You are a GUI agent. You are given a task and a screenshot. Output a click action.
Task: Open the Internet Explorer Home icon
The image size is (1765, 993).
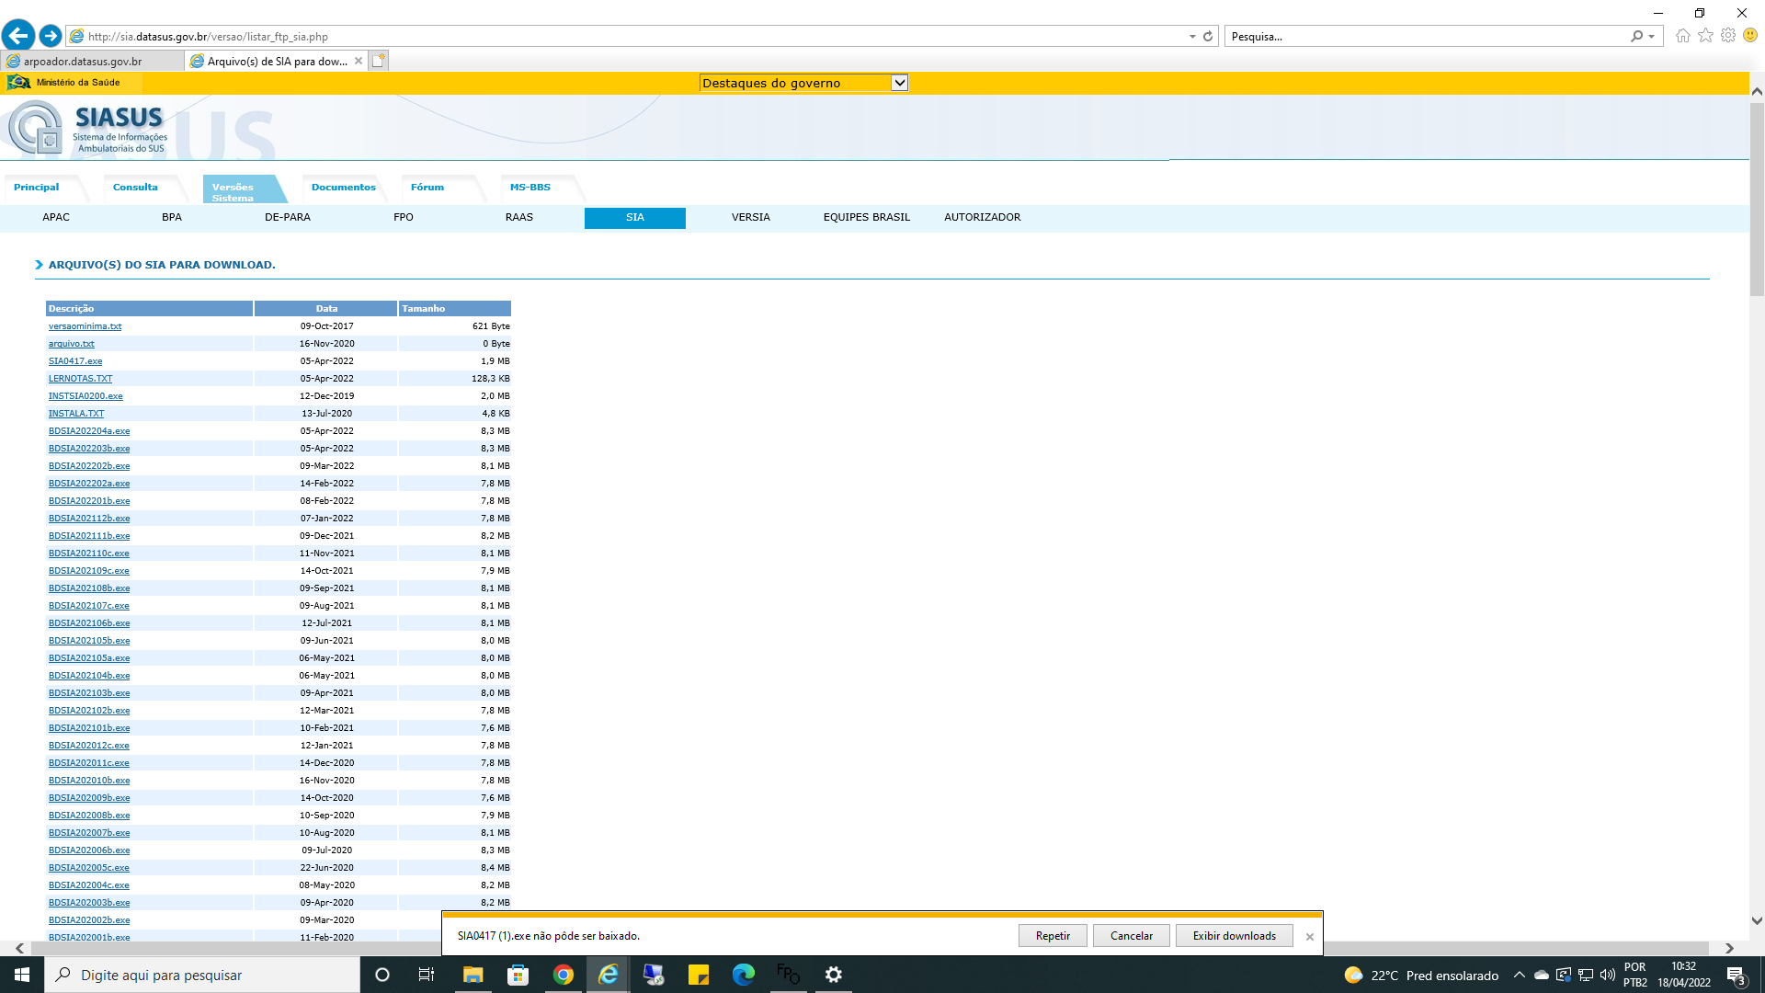[1681, 35]
